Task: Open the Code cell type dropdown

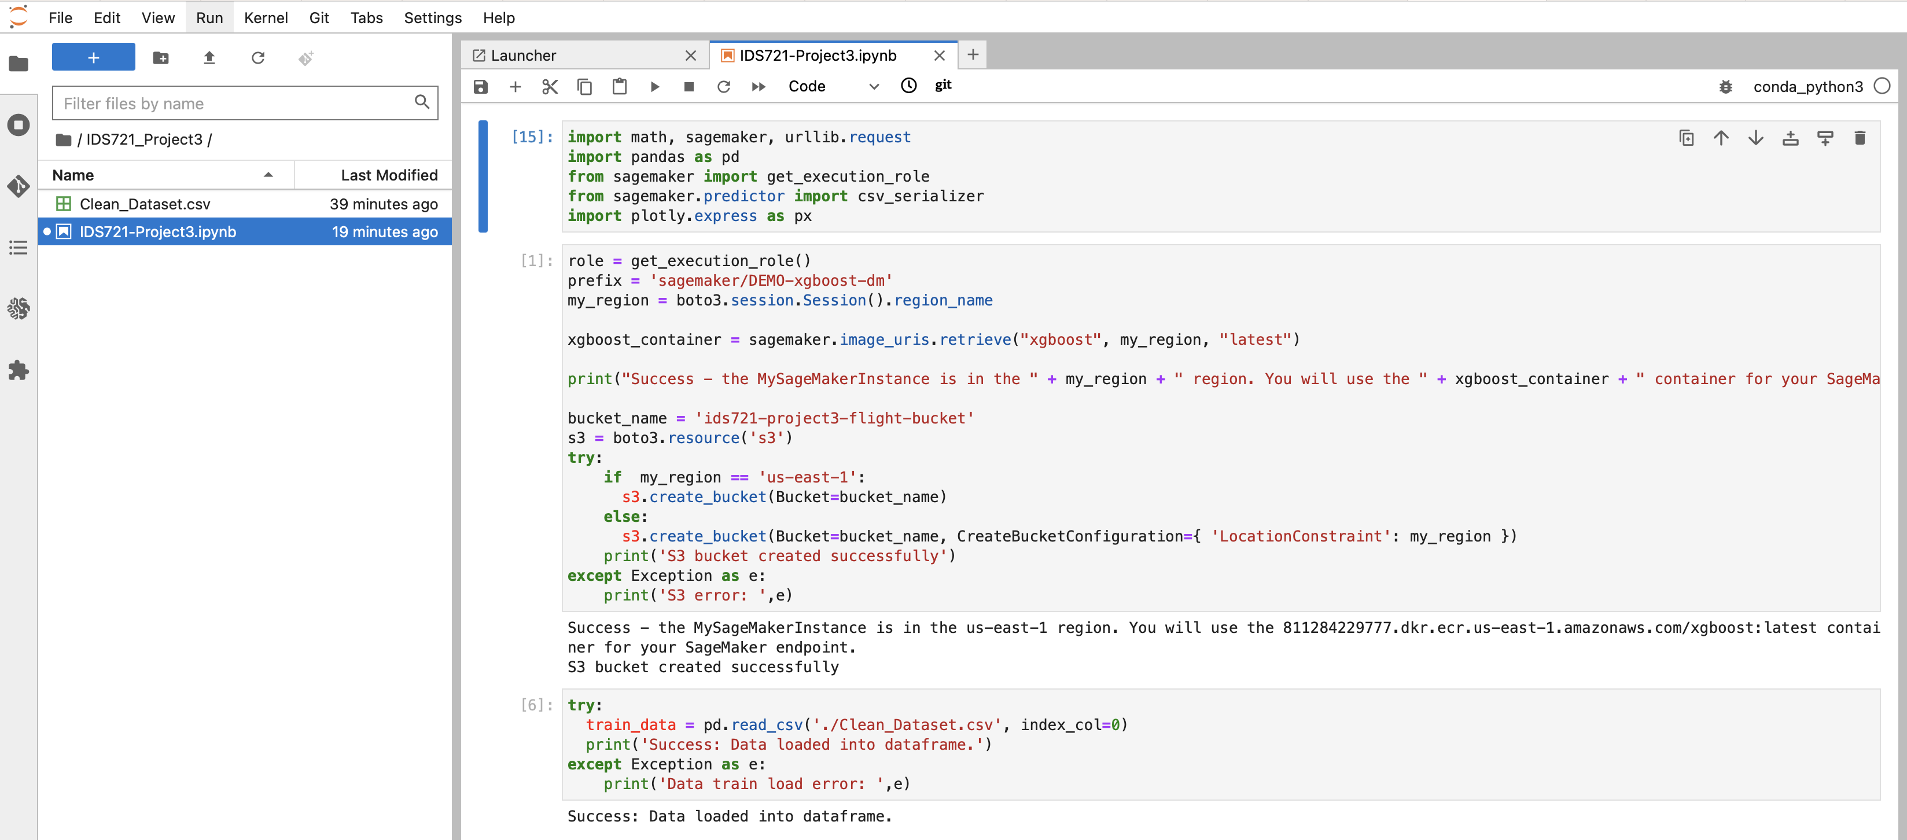Action: click(833, 87)
